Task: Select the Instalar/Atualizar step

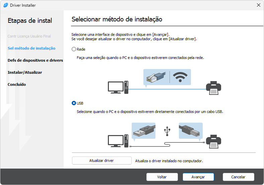Action: [x=25, y=72]
